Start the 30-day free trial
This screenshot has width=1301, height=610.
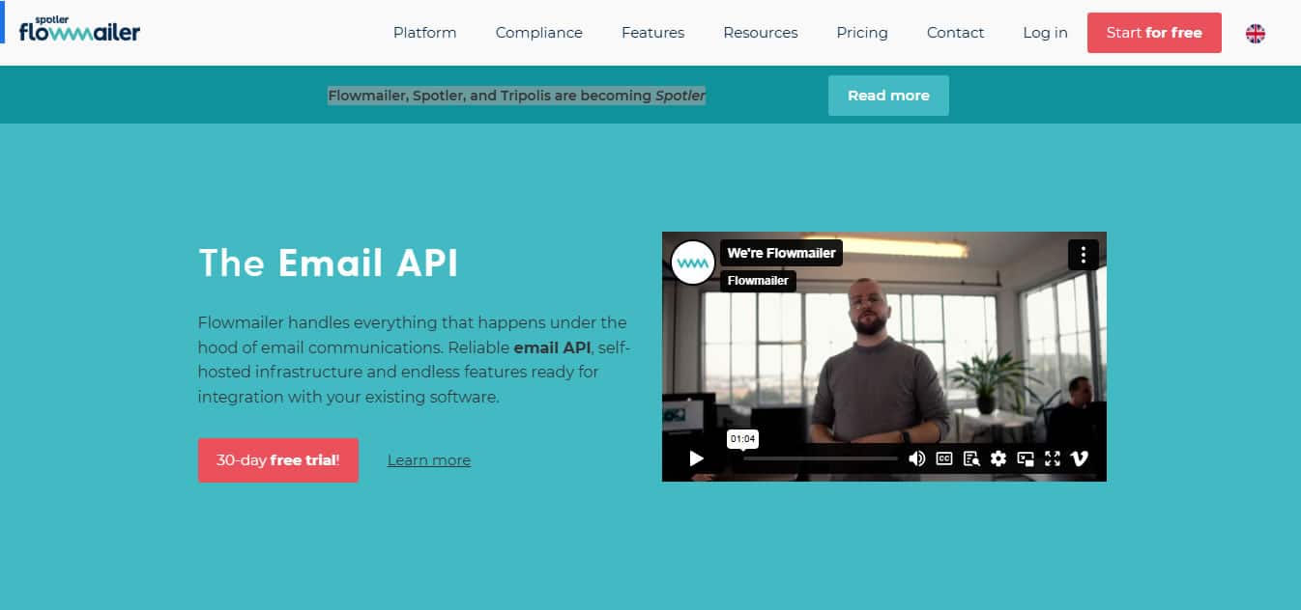(x=277, y=460)
